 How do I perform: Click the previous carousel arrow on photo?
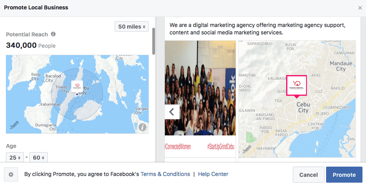172,112
